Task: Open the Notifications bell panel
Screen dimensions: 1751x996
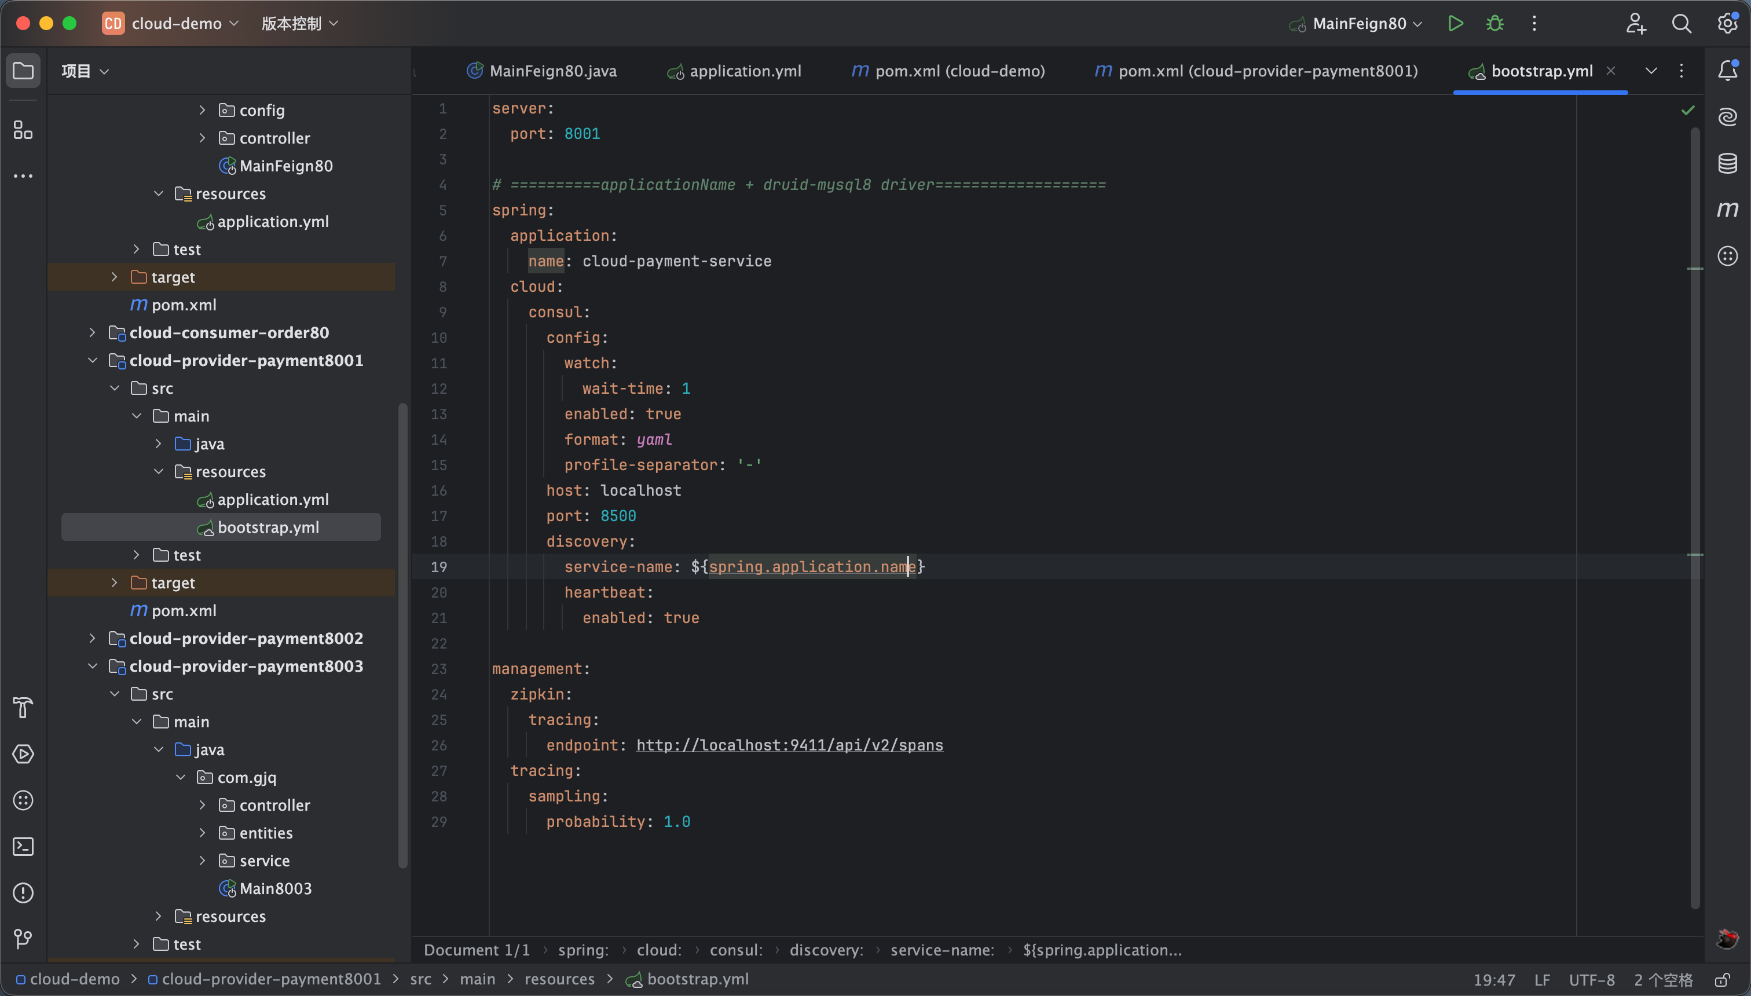Action: (1728, 71)
